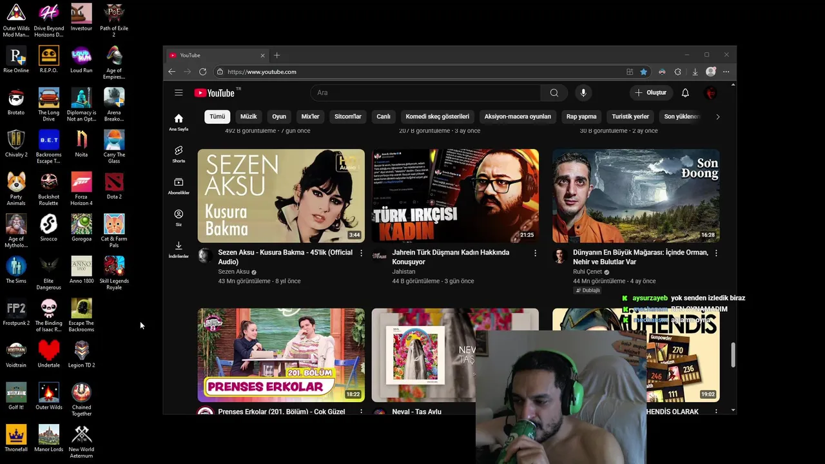The height and width of the screenshot is (464, 825).
Task: Open Neval - Taş Avlu video title
Action: click(416, 411)
